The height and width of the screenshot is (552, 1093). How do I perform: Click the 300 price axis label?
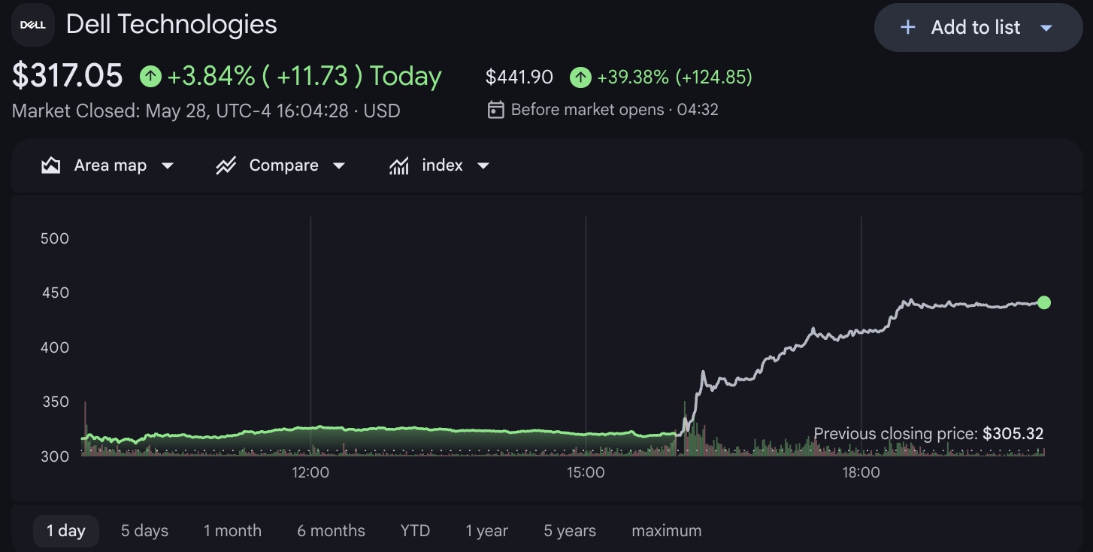54,456
